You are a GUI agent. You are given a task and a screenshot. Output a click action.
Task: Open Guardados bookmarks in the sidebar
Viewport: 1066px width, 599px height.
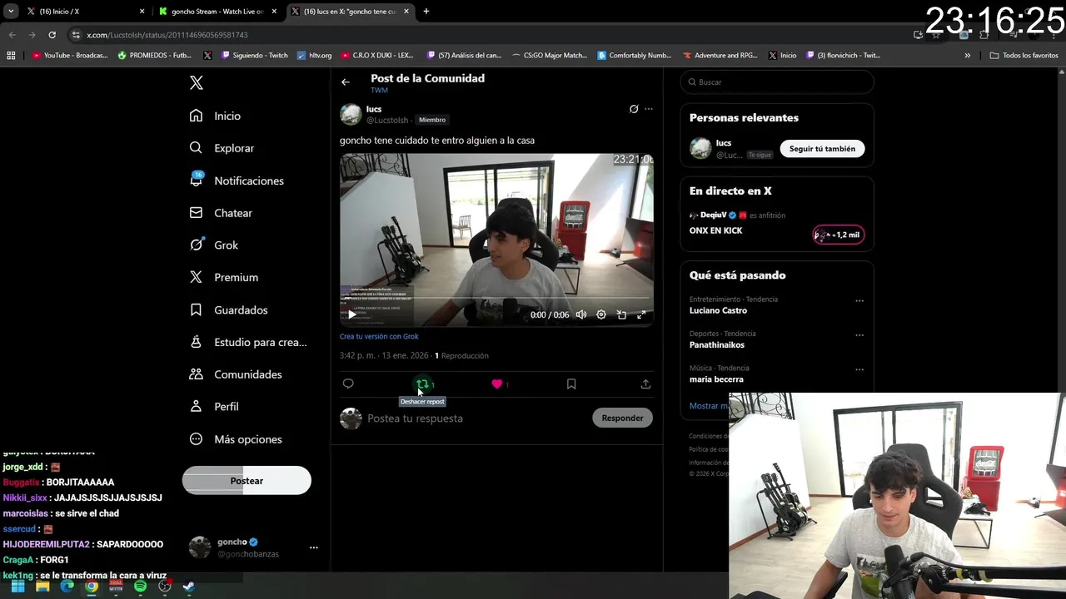229,309
